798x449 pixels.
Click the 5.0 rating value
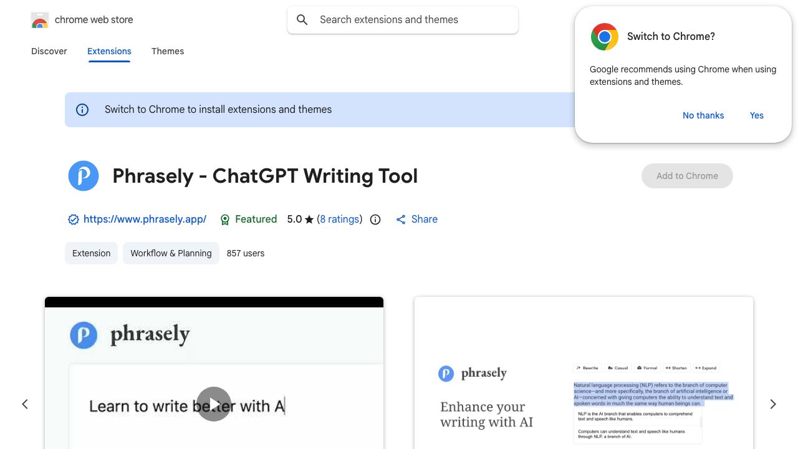tap(294, 220)
